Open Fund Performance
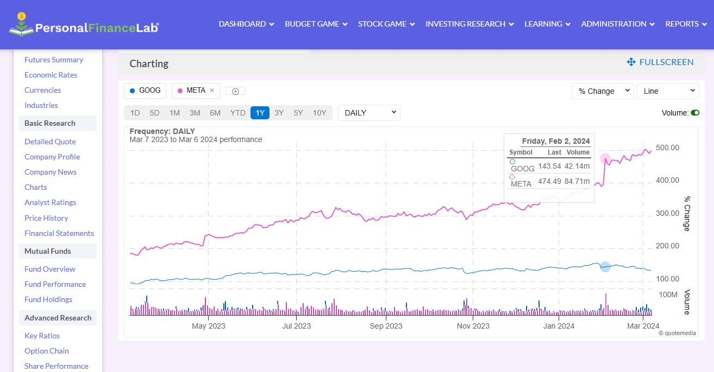This screenshot has width=714, height=372. click(x=55, y=284)
